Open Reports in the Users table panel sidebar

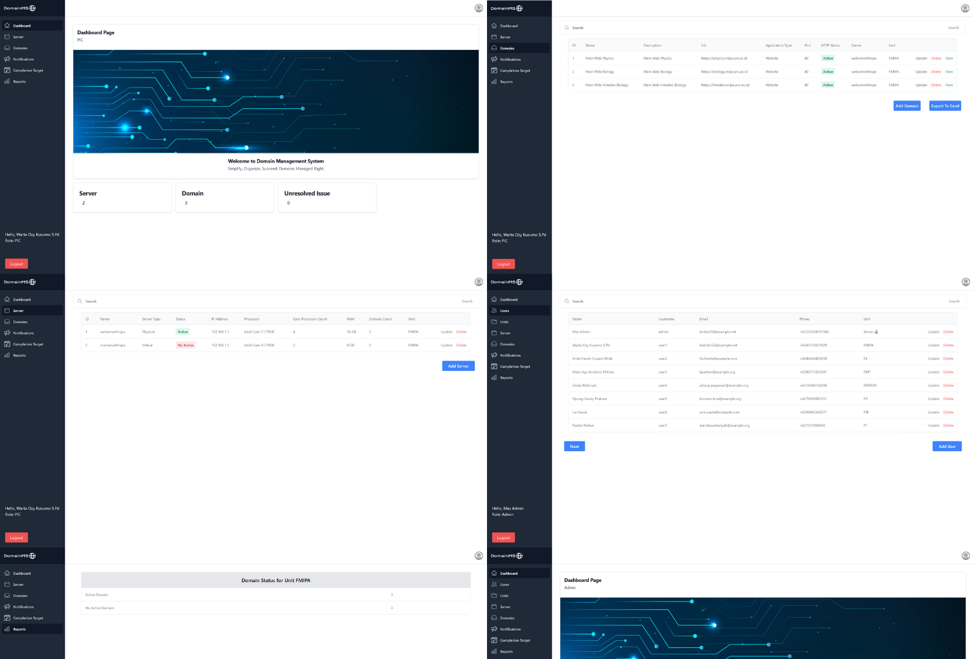[x=519, y=377]
